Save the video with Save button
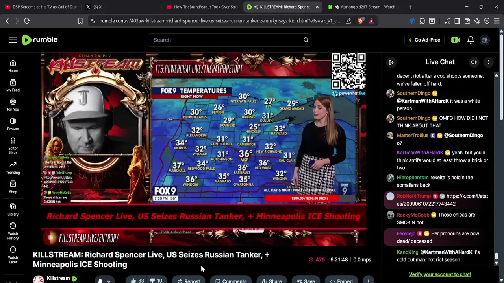 coord(306,281)
